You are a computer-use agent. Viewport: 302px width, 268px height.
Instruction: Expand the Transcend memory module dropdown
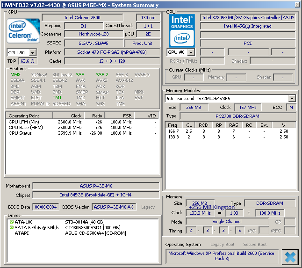(292, 99)
